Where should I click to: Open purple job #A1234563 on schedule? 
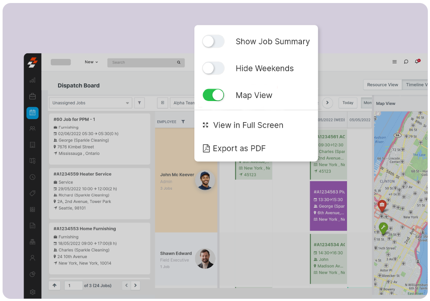328,206
